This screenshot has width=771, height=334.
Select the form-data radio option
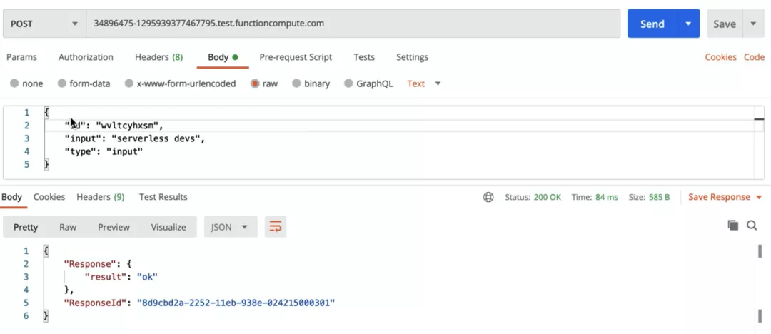pos(62,83)
